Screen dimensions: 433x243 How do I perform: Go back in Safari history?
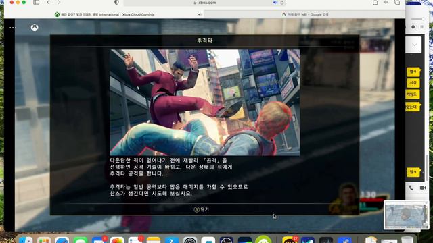coord(48,3)
